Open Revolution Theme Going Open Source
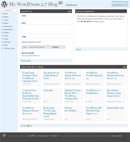The height and width of the screenshot is (142, 130). [x=114, y=93]
